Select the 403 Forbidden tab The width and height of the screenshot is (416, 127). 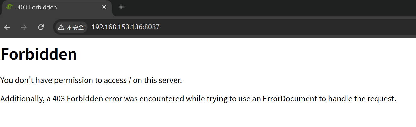[x=57, y=8]
